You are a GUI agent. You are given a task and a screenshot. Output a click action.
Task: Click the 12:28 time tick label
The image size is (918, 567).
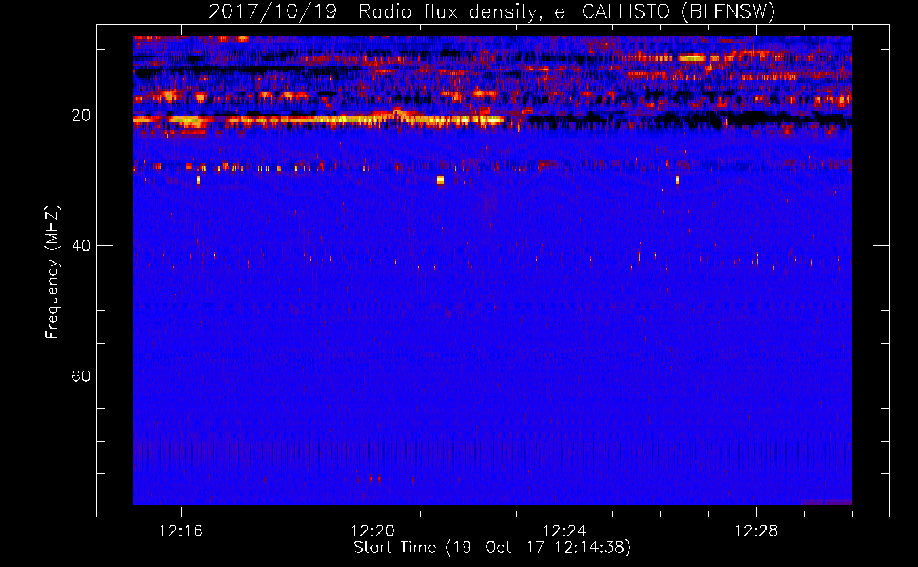[x=756, y=531]
